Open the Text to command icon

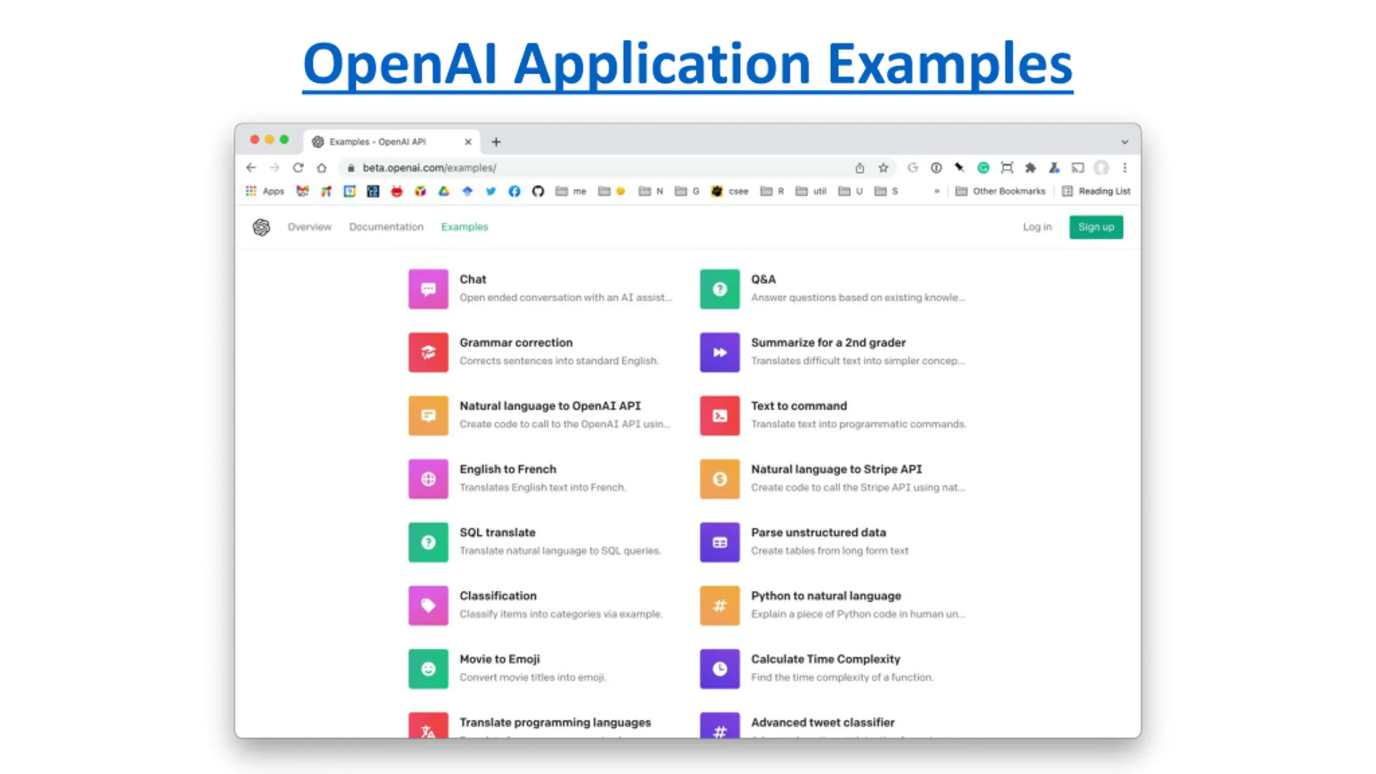[x=719, y=415]
